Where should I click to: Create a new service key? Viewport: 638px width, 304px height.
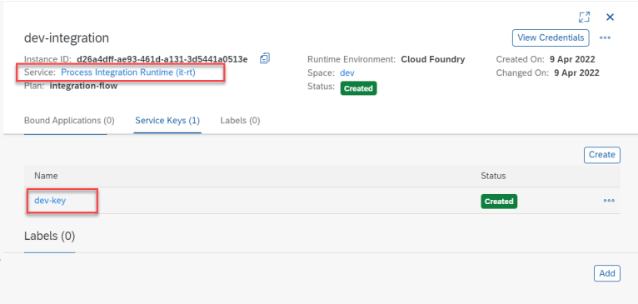[602, 155]
